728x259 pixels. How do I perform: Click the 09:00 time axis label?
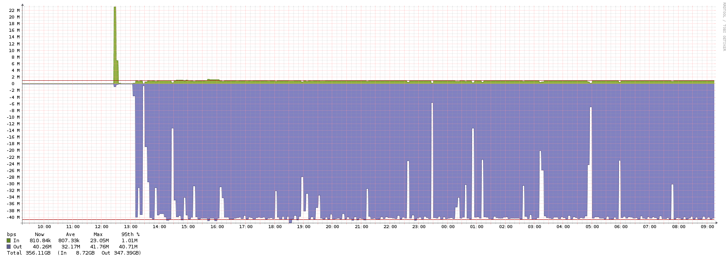click(x=708, y=227)
